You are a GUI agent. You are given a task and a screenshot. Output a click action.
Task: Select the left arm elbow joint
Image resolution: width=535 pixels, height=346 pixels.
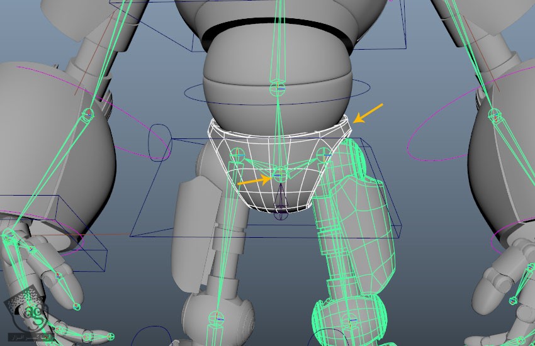coord(88,114)
